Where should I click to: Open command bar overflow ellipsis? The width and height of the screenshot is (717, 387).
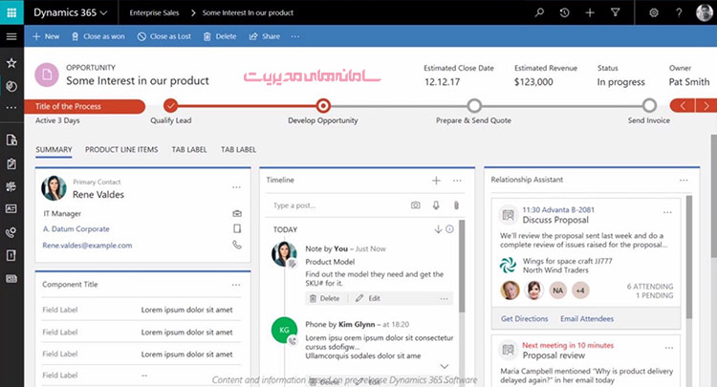coord(295,36)
